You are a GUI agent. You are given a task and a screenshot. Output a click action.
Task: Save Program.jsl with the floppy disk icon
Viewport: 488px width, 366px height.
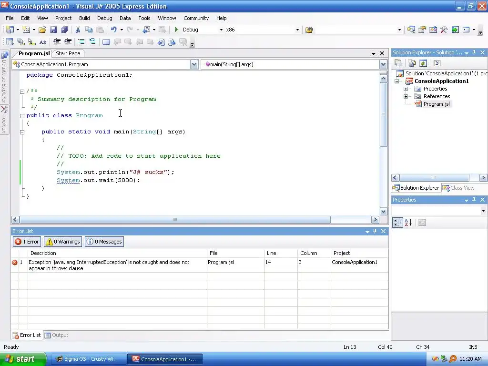click(53, 30)
